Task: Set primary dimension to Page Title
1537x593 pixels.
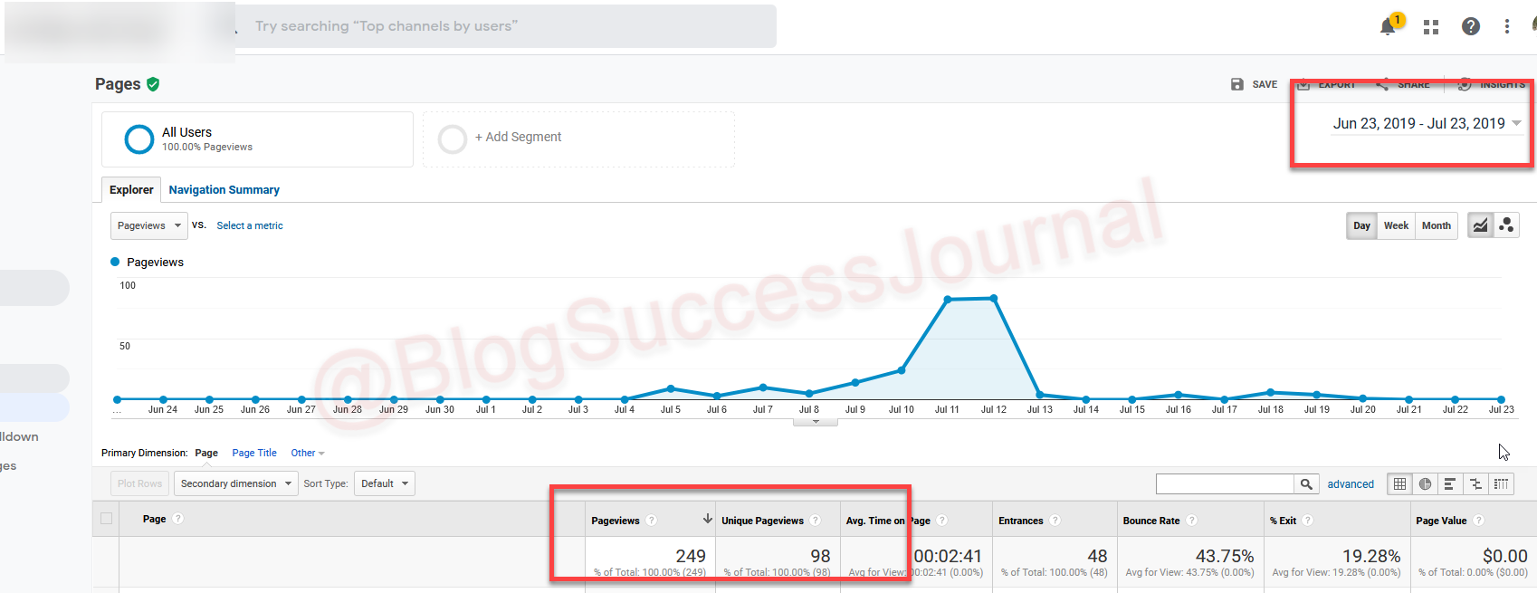Action: (x=254, y=453)
